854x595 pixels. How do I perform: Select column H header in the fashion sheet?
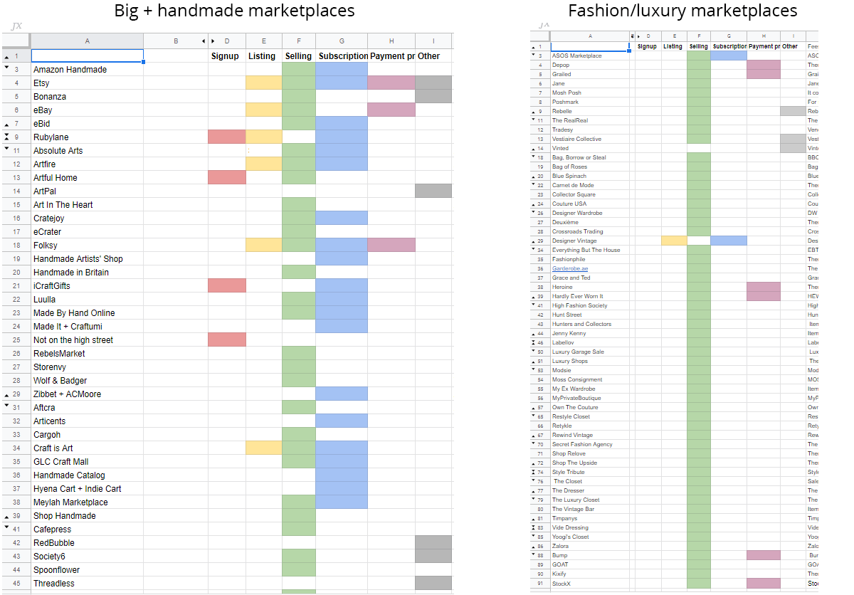(764, 36)
